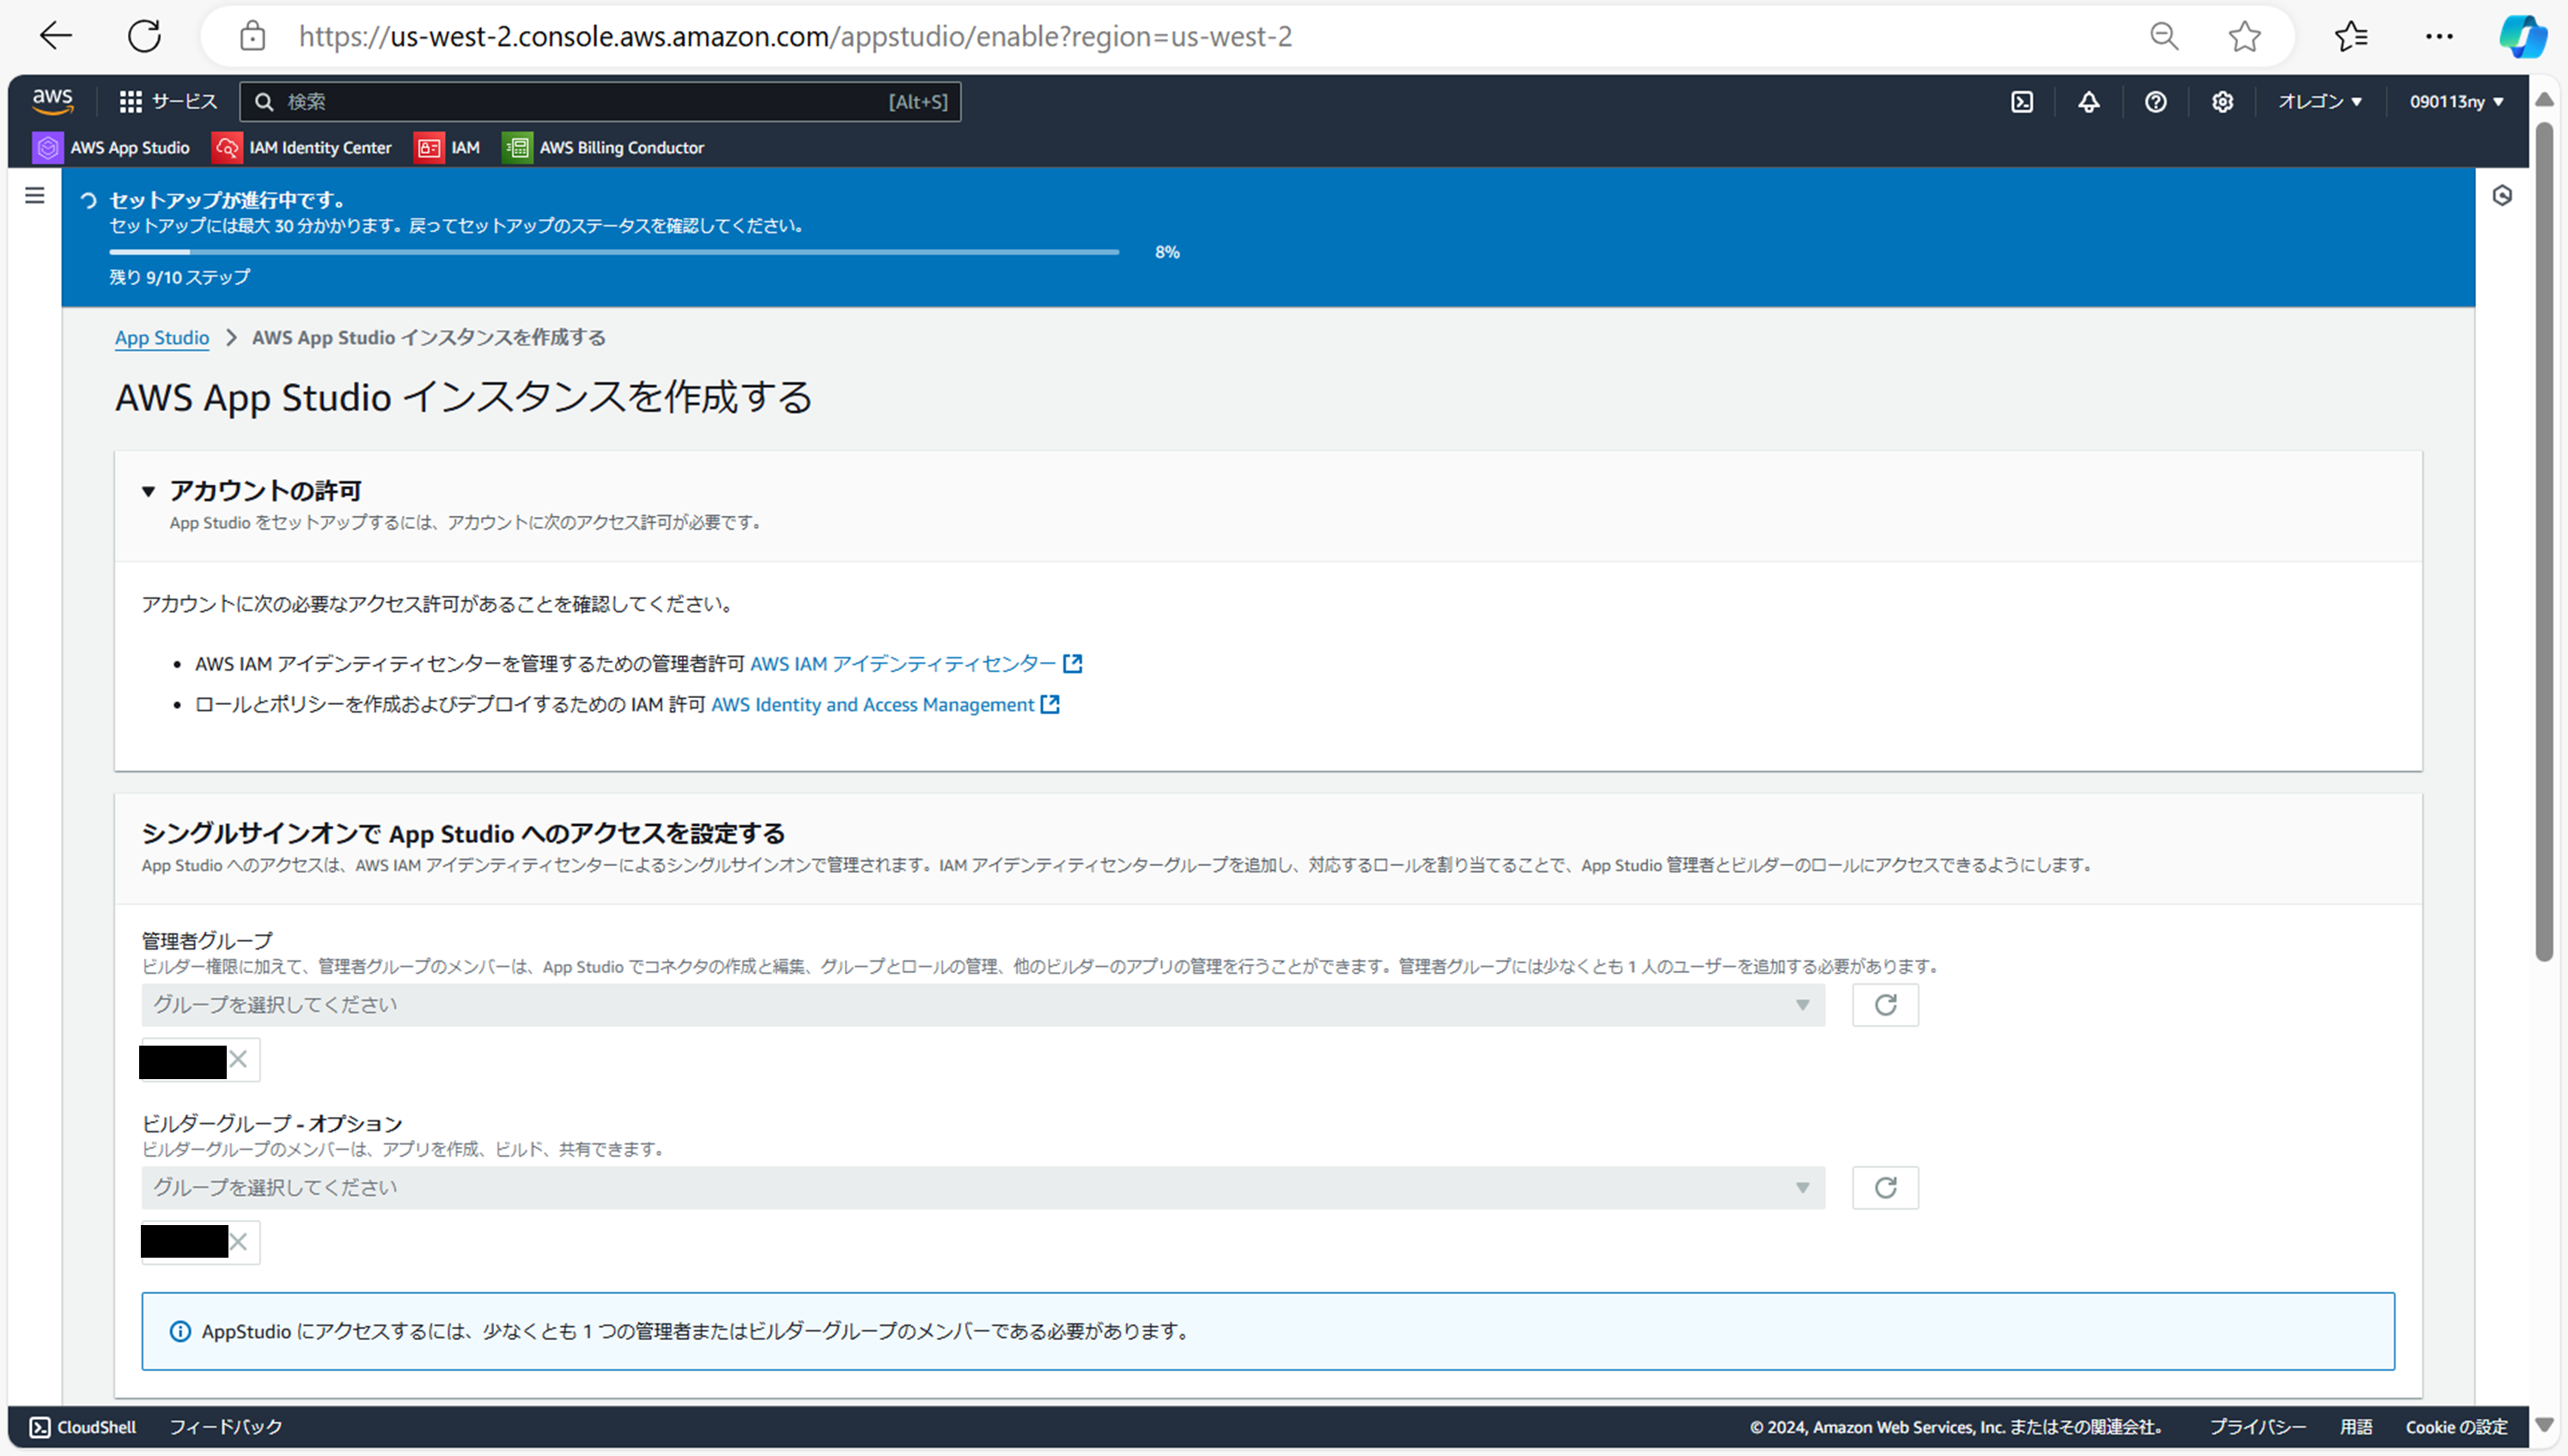Remove the selected builder group tag
The image size is (2568, 1456).
point(238,1242)
